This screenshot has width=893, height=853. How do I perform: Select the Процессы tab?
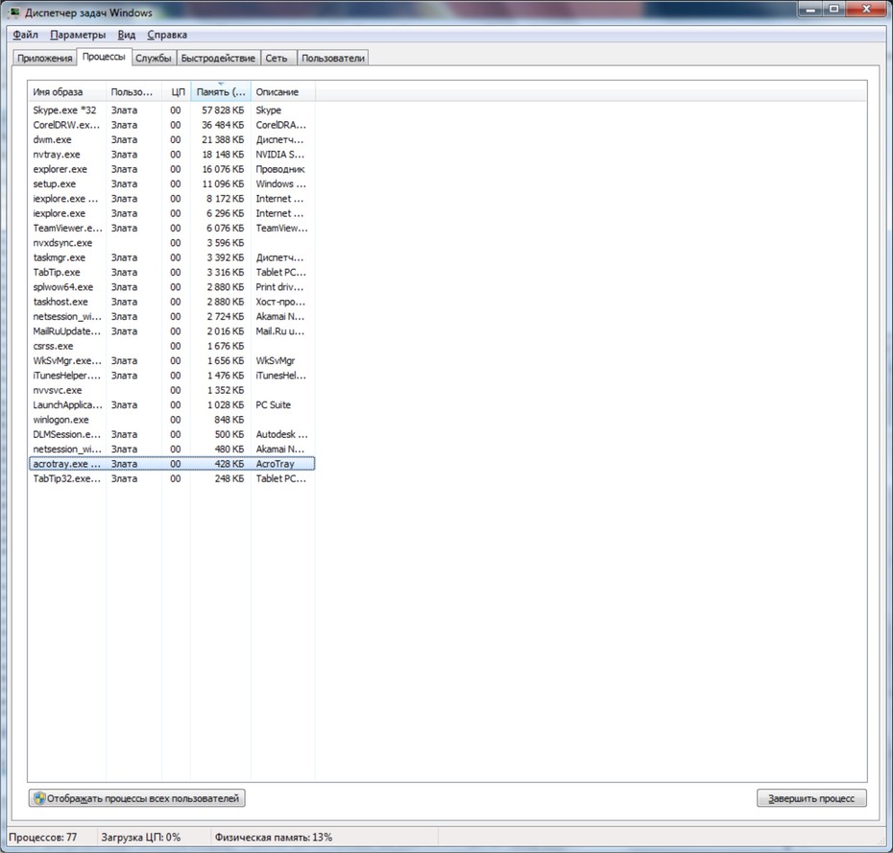coord(104,57)
